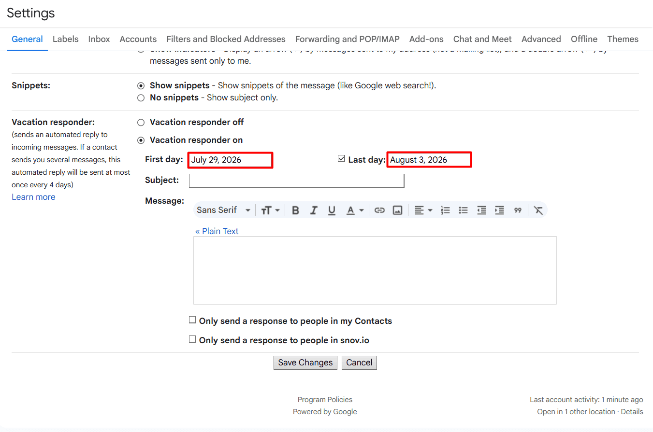Apply italic formatting in message toolbar
Image resolution: width=653 pixels, height=432 pixels.
tap(314, 210)
